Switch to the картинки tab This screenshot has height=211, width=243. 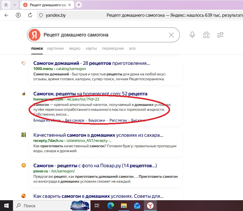(x=55, y=48)
